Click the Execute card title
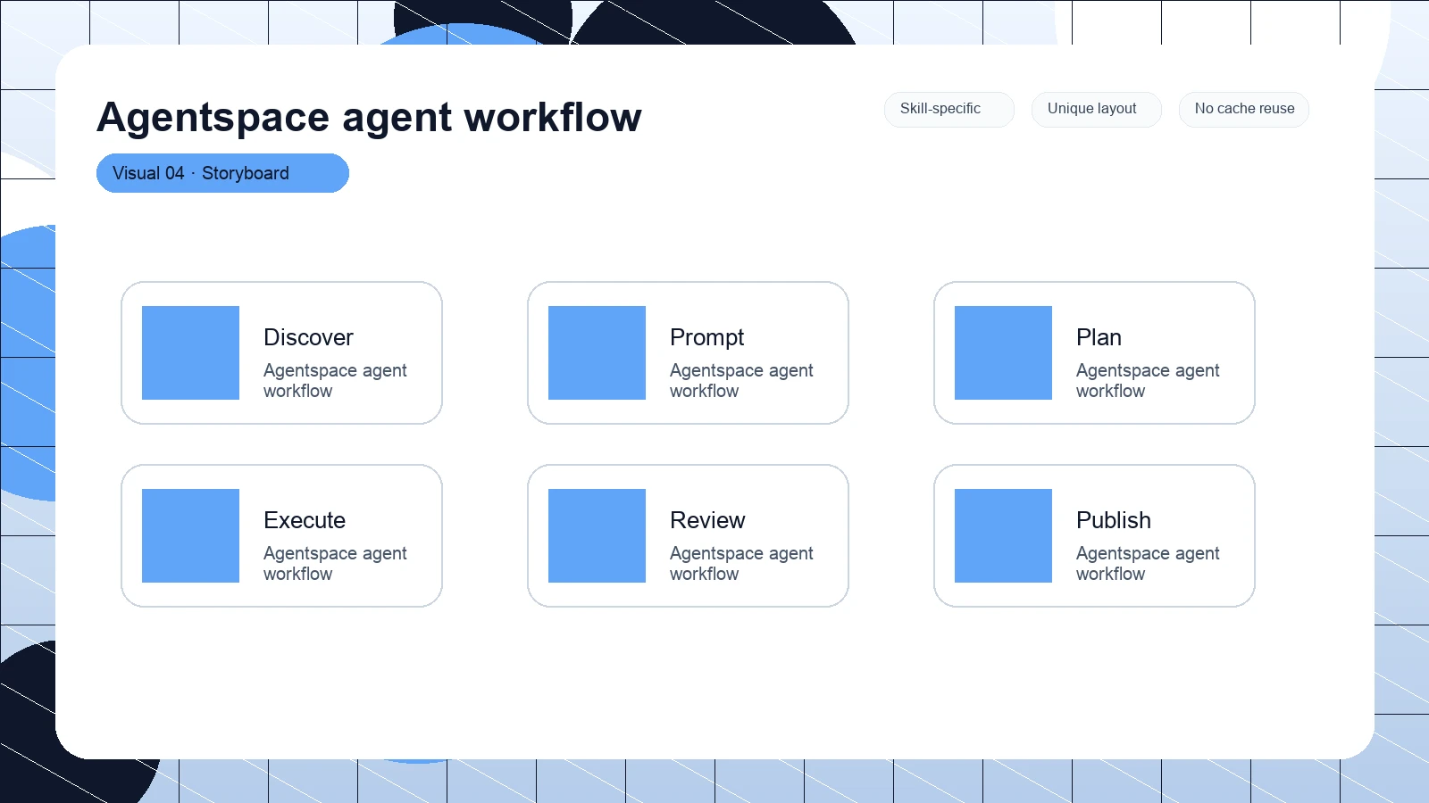Viewport: 1429px width, 803px height. point(305,520)
